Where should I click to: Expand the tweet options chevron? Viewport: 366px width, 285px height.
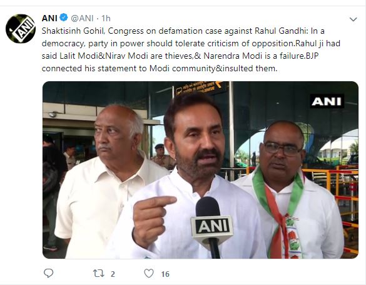tap(353, 19)
